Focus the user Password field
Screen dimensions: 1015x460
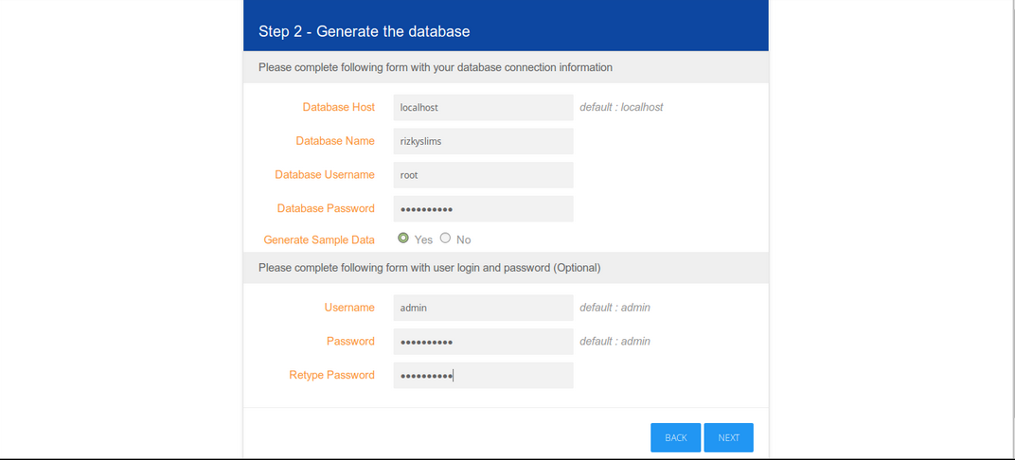coord(483,342)
